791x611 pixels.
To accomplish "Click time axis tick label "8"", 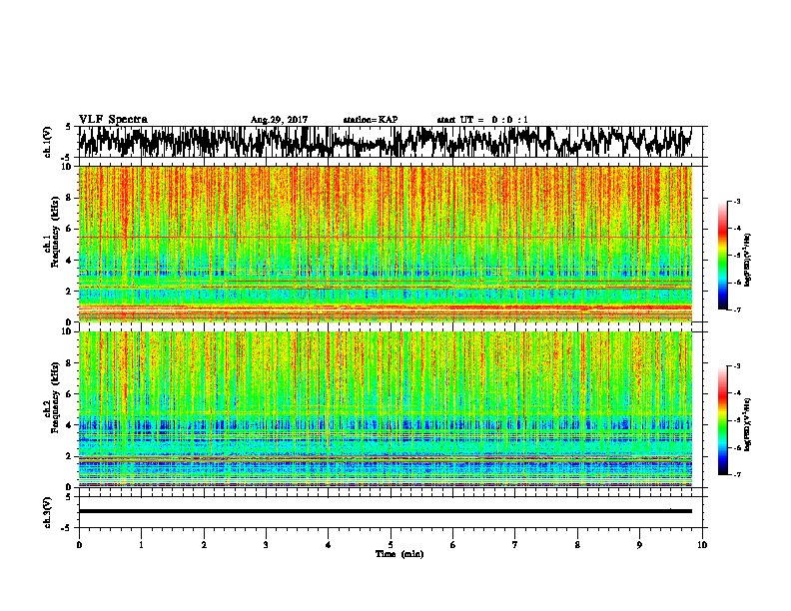I will tap(577, 545).
